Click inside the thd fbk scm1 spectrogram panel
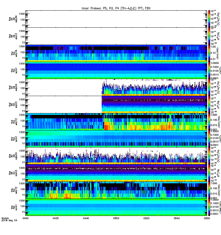The height and width of the screenshot is (235, 221). click(116, 139)
